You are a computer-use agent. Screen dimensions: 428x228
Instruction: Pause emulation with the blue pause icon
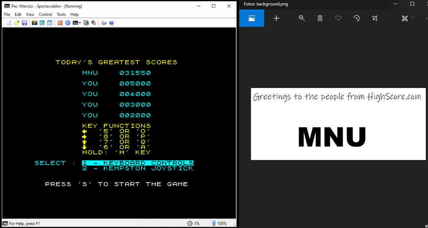click(x=68, y=23)
